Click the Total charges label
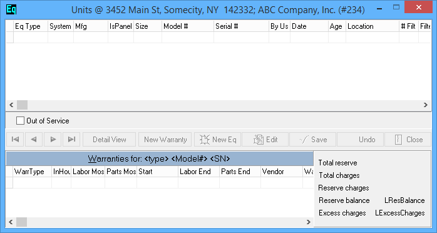This screenshot has height=233, width=437. pos(339,175)
